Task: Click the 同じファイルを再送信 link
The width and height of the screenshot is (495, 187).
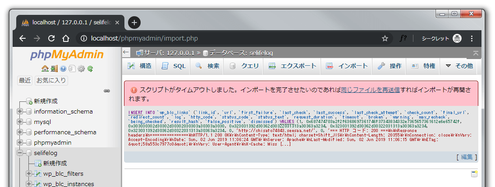Action: [370, 90]
